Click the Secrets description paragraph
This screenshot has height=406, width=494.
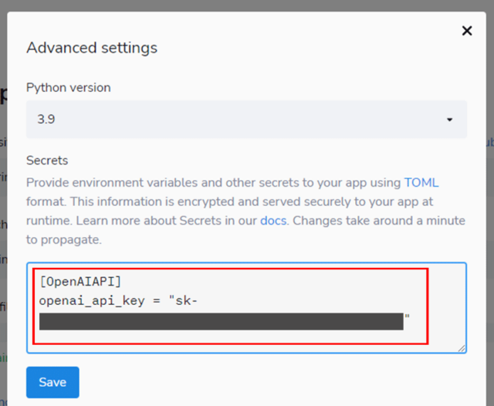[232, 202]
